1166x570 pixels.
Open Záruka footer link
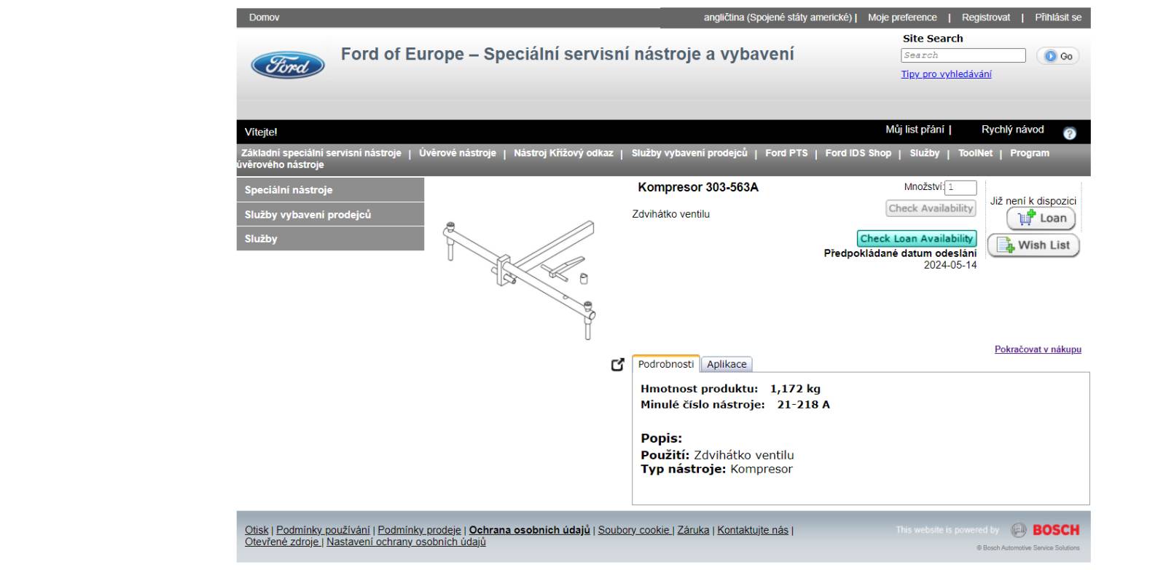(x=693, y=530)
